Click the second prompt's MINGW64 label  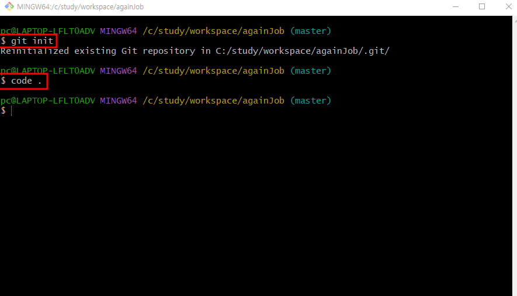[x=119, y=71]
